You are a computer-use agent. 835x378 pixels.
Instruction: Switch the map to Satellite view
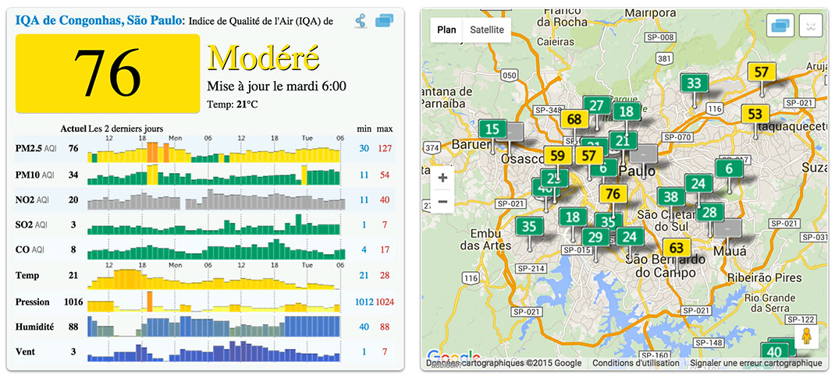pyautogui.click(x=486, y=30)
